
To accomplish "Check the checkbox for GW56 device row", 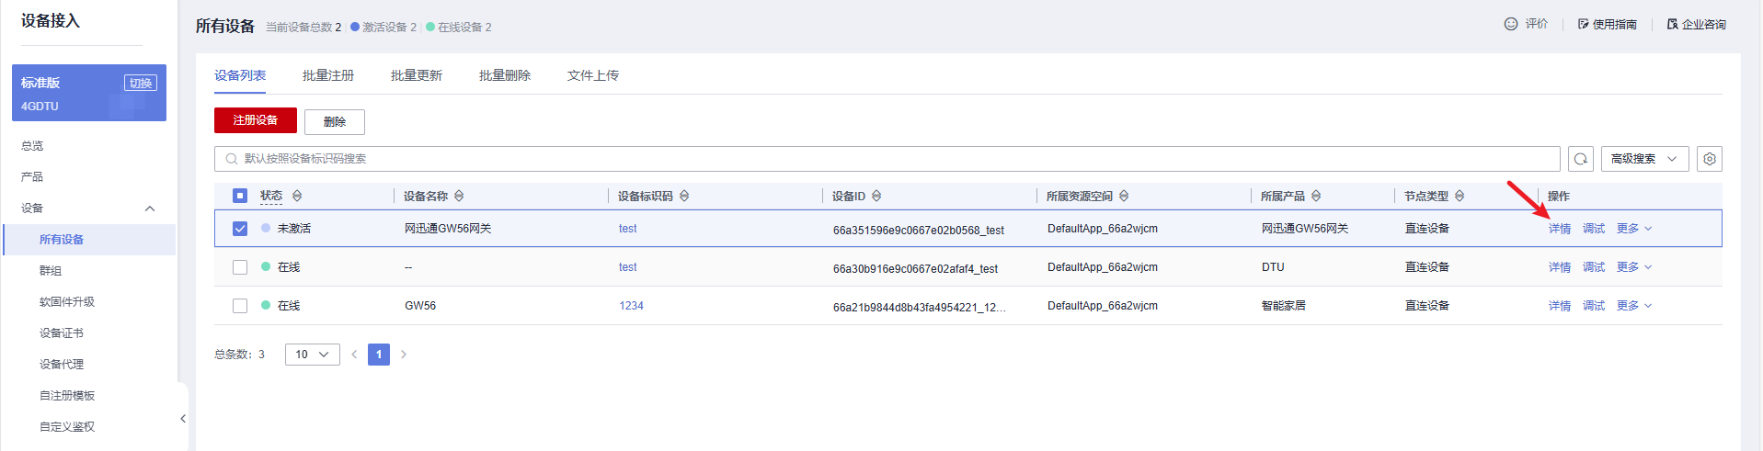I will (240, 306).
